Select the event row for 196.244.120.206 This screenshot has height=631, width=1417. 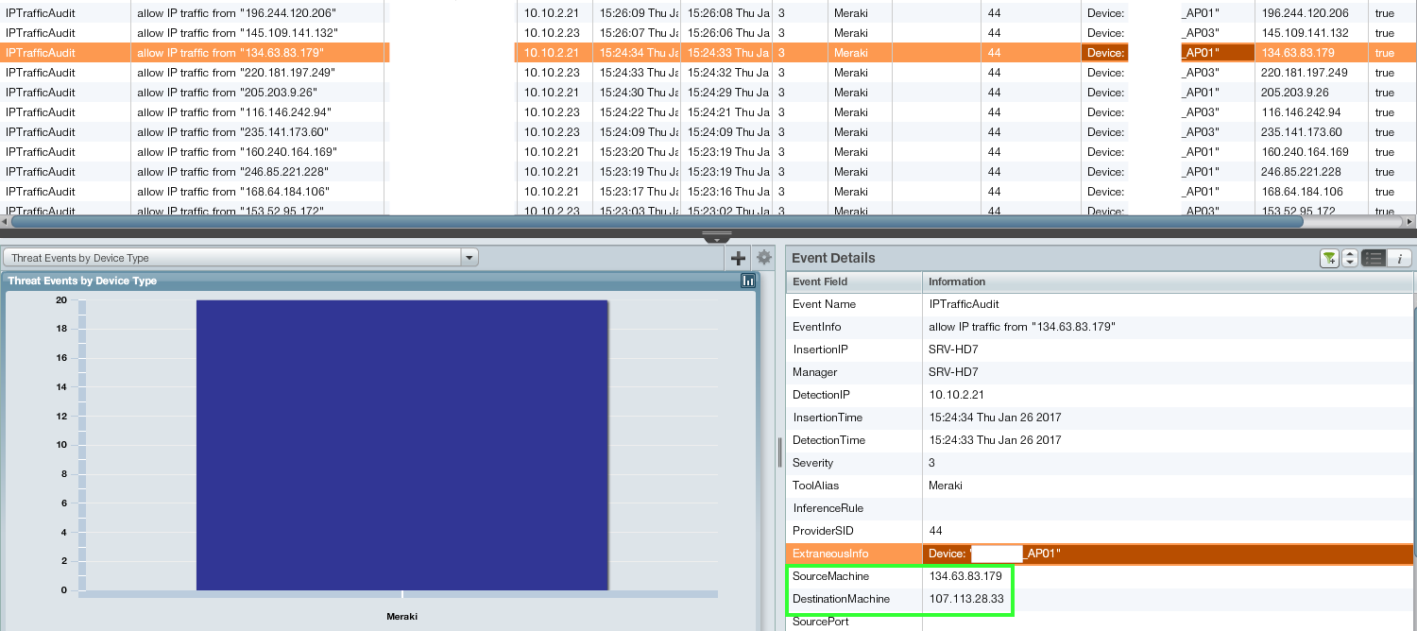pyautogui.click(x=708, y=13)
